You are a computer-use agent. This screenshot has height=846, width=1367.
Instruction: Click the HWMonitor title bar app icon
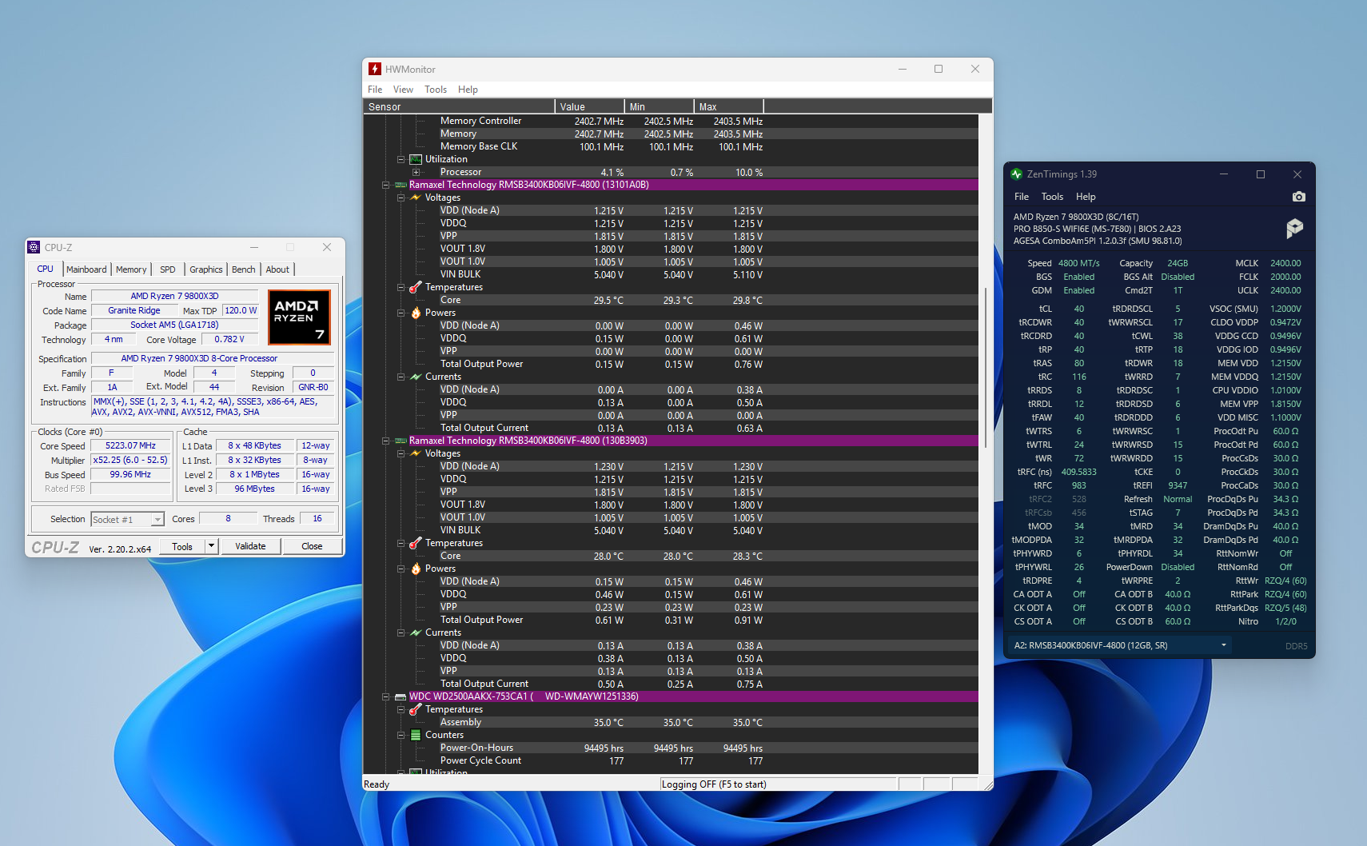click(375, 70)
